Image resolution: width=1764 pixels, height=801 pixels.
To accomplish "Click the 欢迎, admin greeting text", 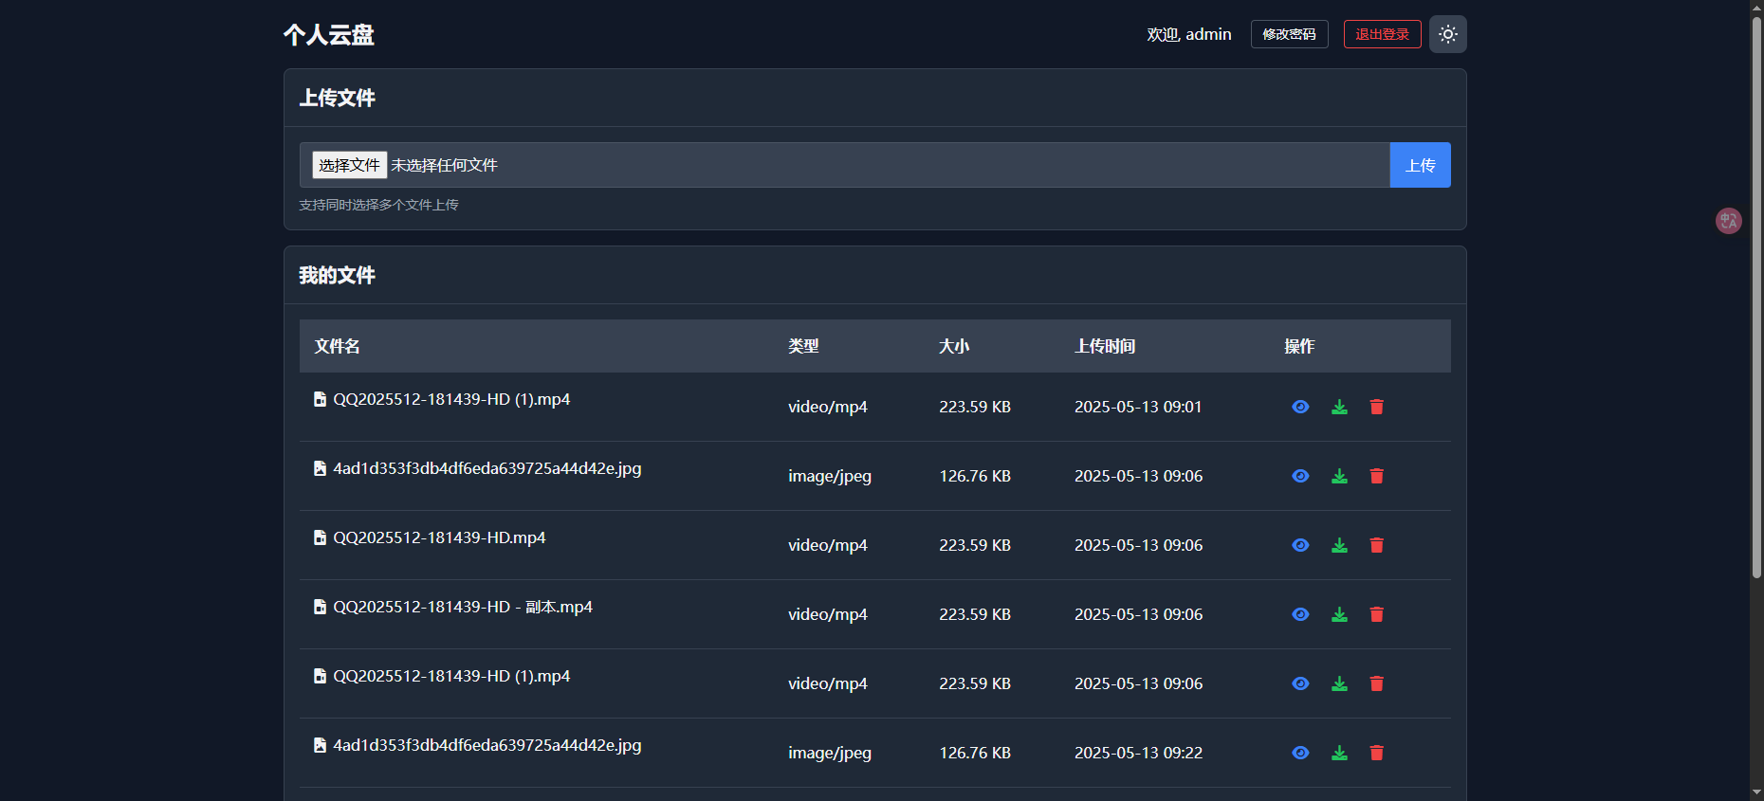I will [1189, 34].
